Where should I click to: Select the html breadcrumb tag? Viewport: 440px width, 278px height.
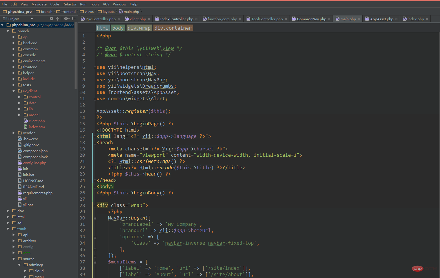point(102,28)
